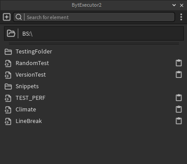Click the TestingFolder folder icon
This screenshot has width=187, height=164.
tap(8, 52)
